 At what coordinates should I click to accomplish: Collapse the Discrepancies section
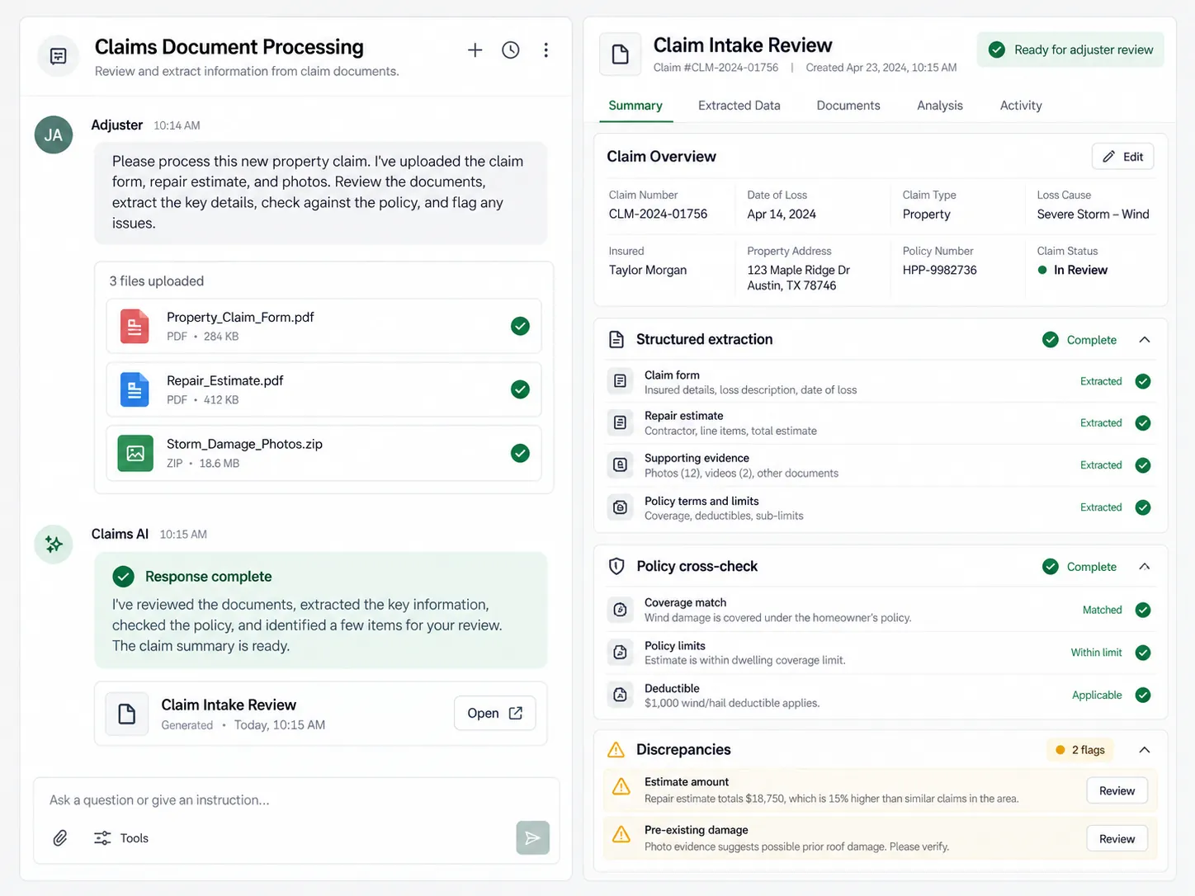coord(1145,750)
